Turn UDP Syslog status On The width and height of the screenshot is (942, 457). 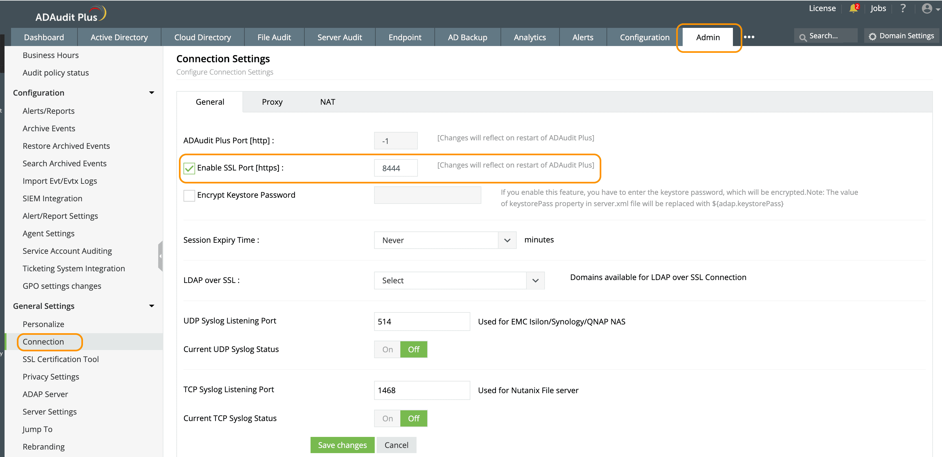(x=387, y=349)
